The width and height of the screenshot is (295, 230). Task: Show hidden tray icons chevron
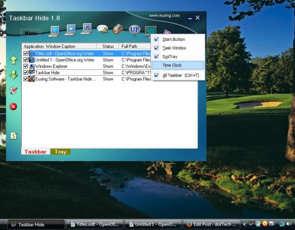[x=244, y=224]
